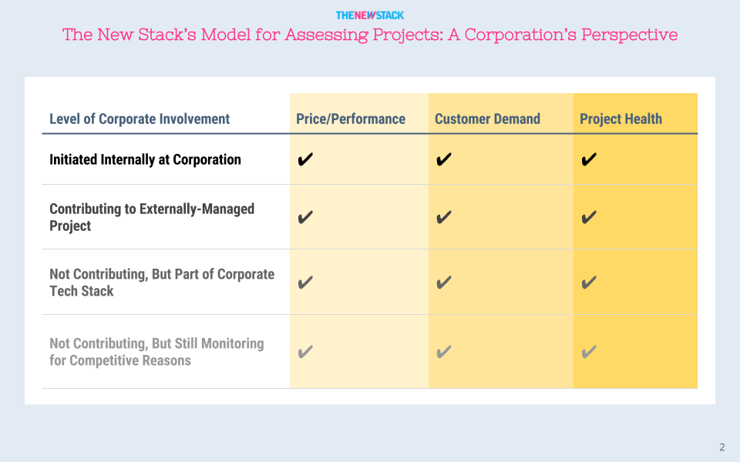Image resolution: width=740 pixels, height=462 pixels.
Task: Click Still Monitoring checkmark under Price/Performance
Action: (305, 352)
